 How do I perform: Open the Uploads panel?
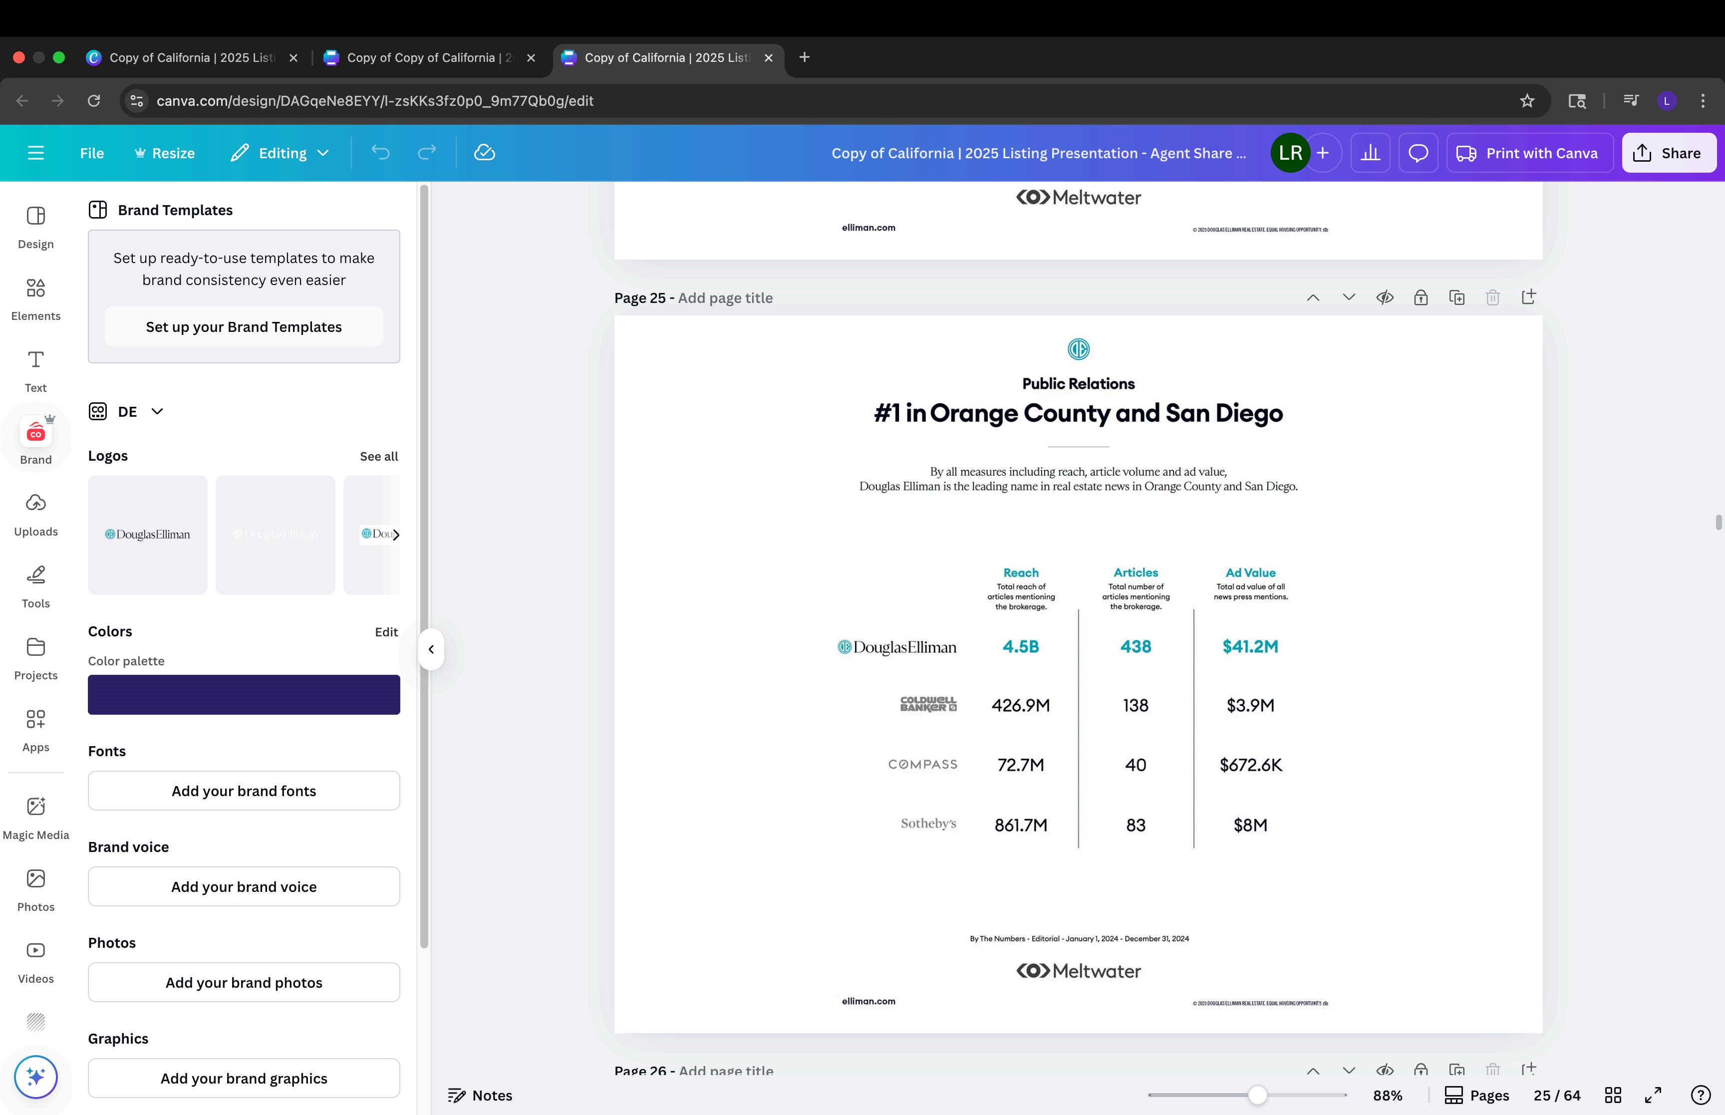pyautogui.click(x=35, y=514)
